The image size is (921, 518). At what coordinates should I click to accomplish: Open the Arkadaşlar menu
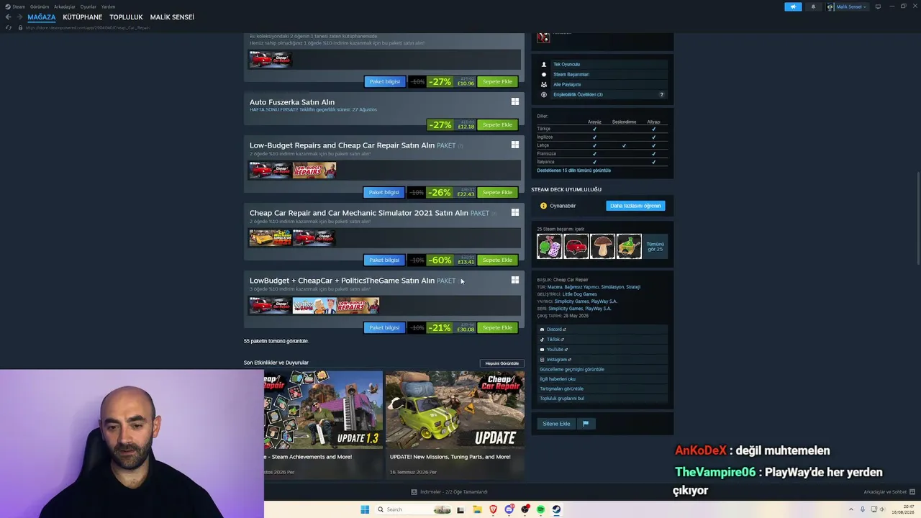(x=65, y=6)
